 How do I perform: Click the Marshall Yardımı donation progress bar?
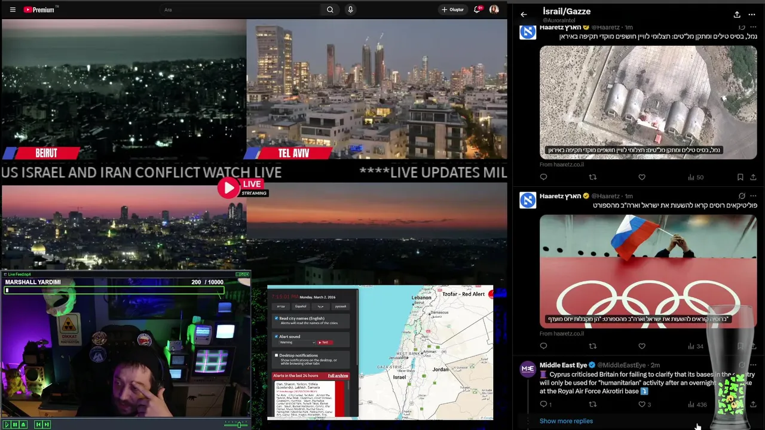point(114,290)
